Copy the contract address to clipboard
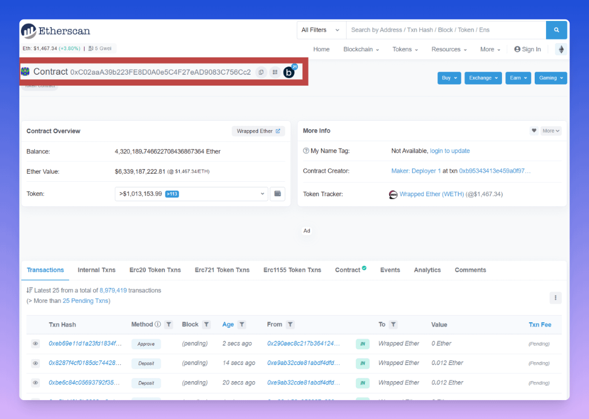Viewport: 589px width, 419px height. point(261,72)
